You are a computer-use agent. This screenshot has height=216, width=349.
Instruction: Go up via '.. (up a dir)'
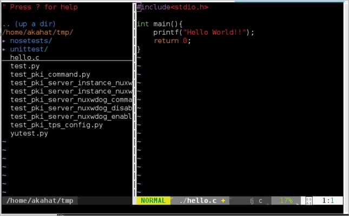pyautogui.click(x=29, y=24)
